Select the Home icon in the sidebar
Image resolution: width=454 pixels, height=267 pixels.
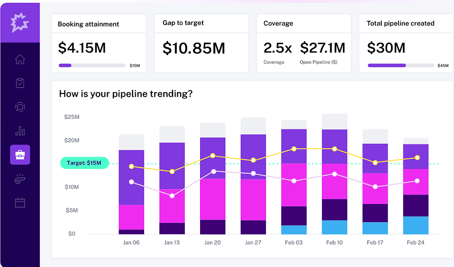[x=20, y=59]
